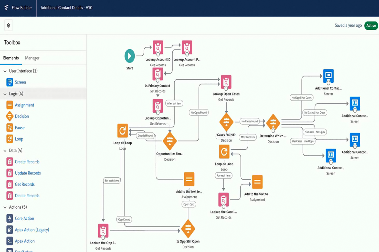
Task: Select the Delete Records element icon
Action: point(9,196)
